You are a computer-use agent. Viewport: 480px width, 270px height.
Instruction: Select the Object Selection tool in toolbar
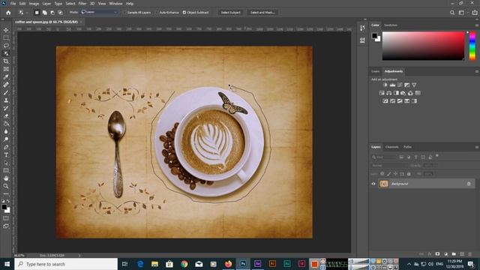tap(6, 53)
